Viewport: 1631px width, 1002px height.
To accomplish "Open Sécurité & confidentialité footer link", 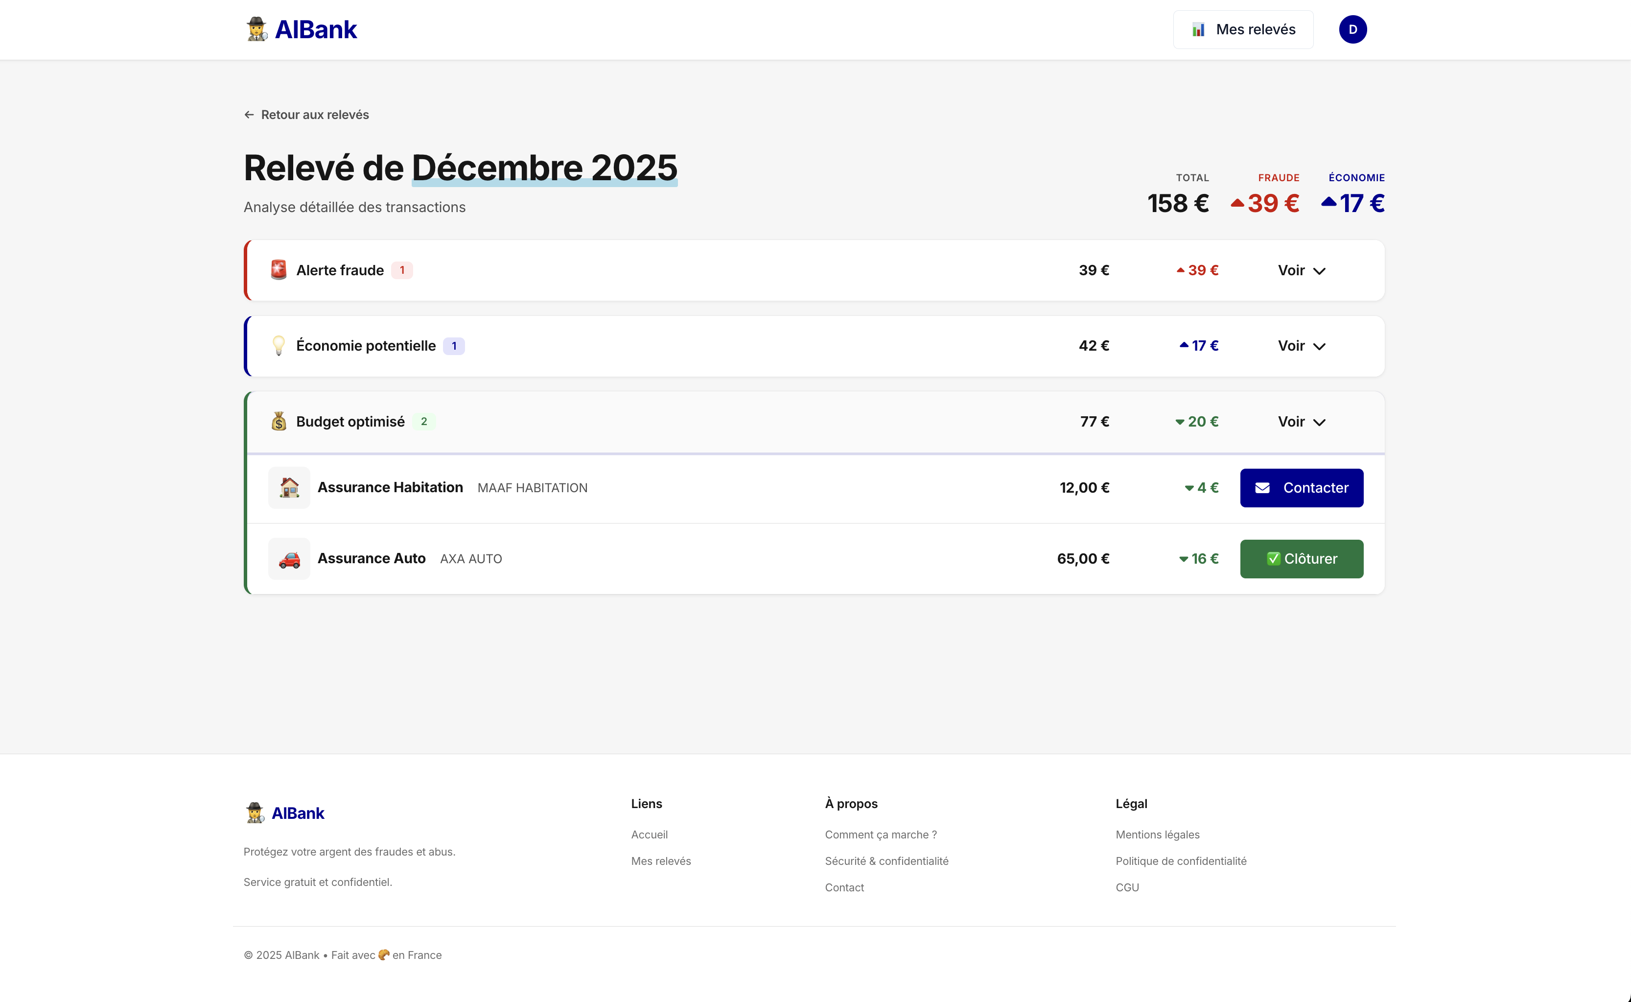I will coord(886,861).
